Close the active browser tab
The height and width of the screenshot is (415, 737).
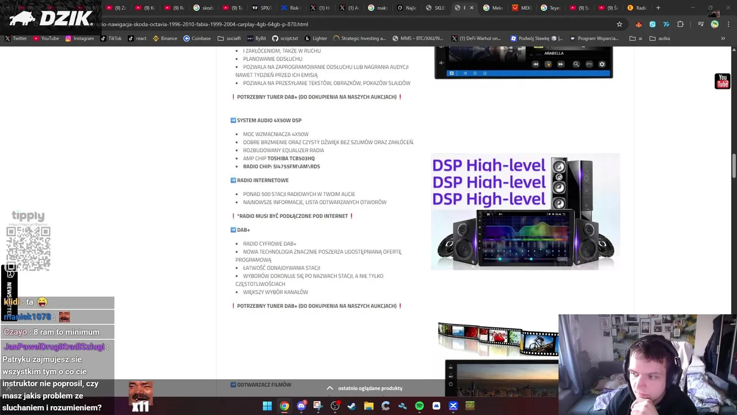pyautogui.click(x=472, y=8)
